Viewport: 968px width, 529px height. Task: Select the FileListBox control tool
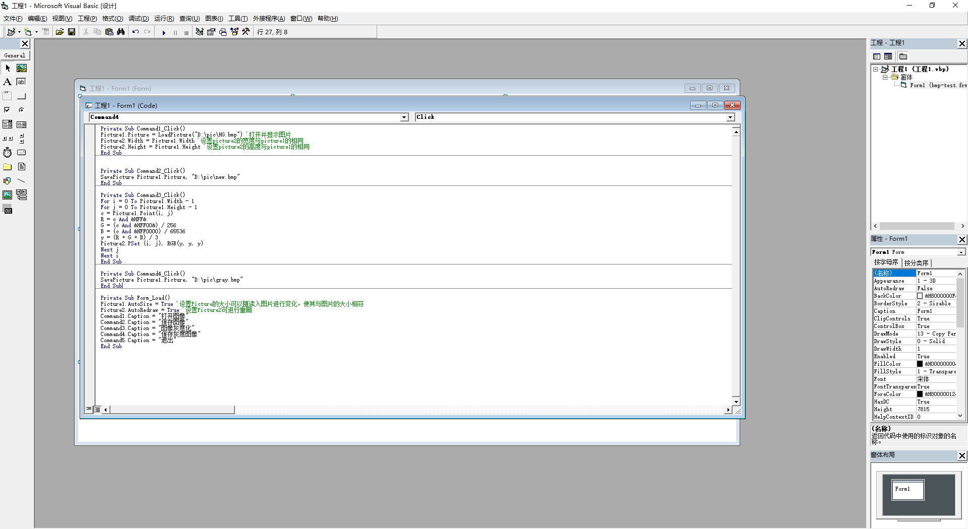click(x=22, y=167)
